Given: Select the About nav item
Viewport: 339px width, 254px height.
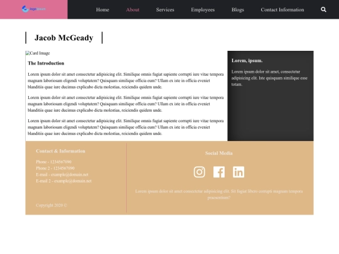Looking at the screenshot, I should [132, 9].
